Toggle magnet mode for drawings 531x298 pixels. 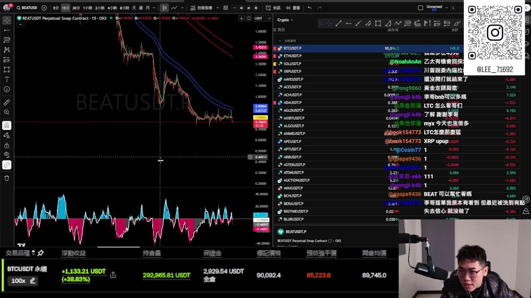pos(7,125)
